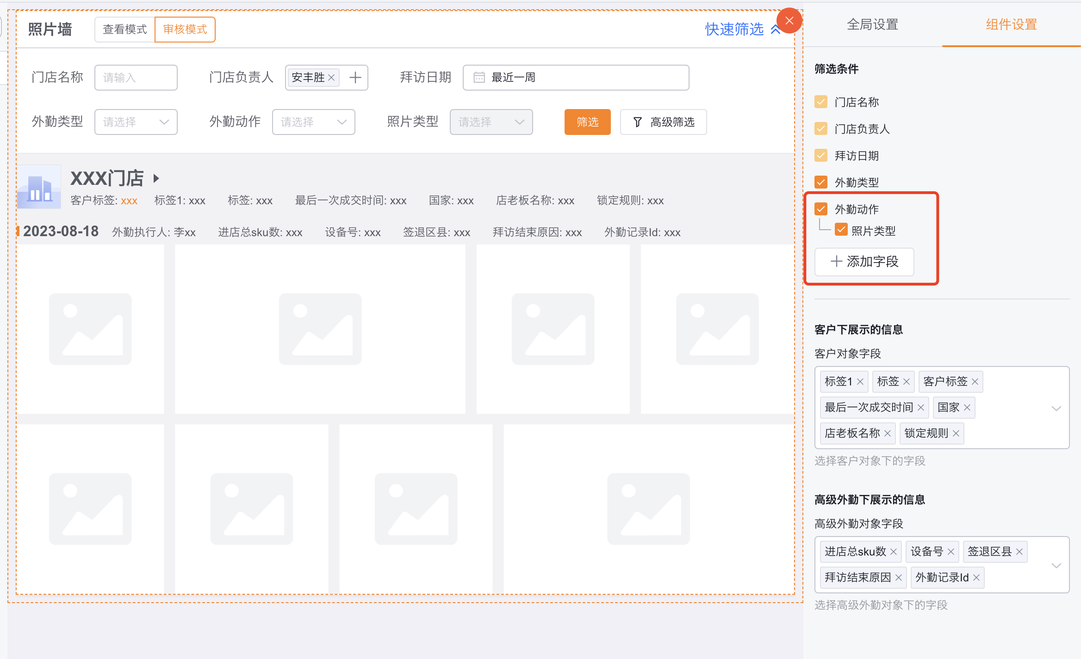Click the store building icon beside XXX门店
1081x659 pixels.
(x=38, y=187)
